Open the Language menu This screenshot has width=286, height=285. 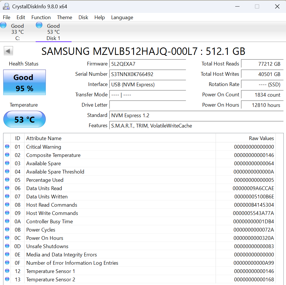click(x=122, y=17)
